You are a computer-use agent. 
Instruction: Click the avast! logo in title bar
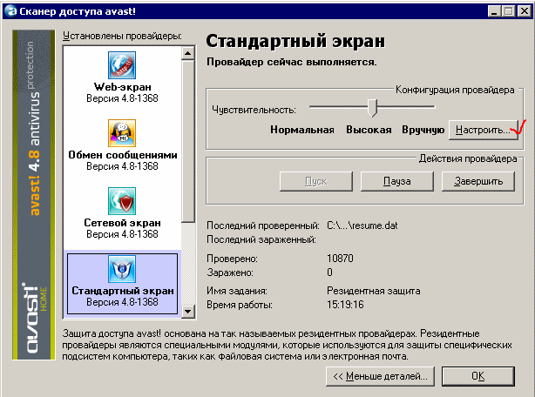click(x=10, y=11)
